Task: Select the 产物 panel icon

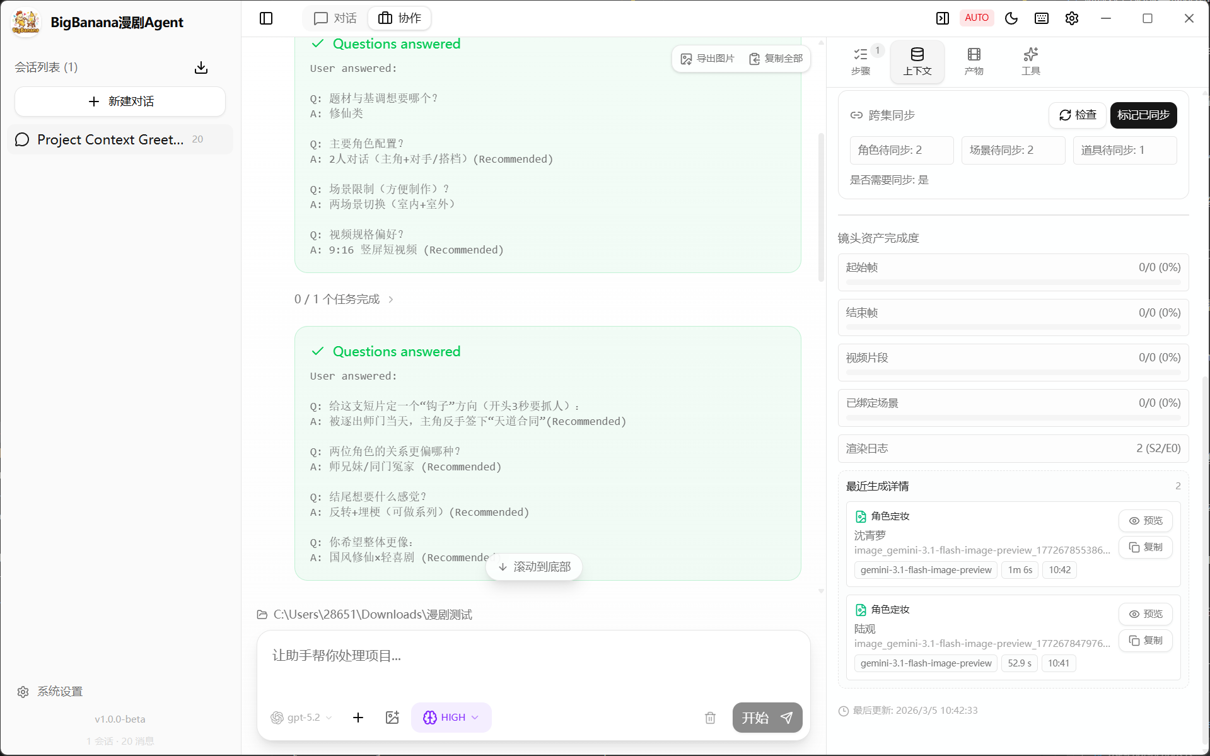Action: [x=974, y=61]
